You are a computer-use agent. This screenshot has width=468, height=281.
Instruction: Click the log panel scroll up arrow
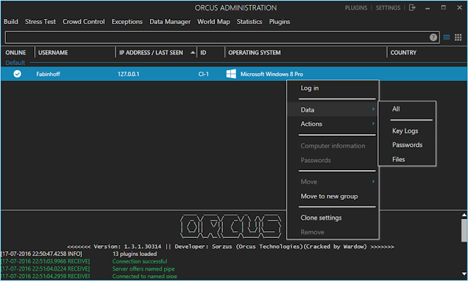pyautogui.click(x=464, y=215)
